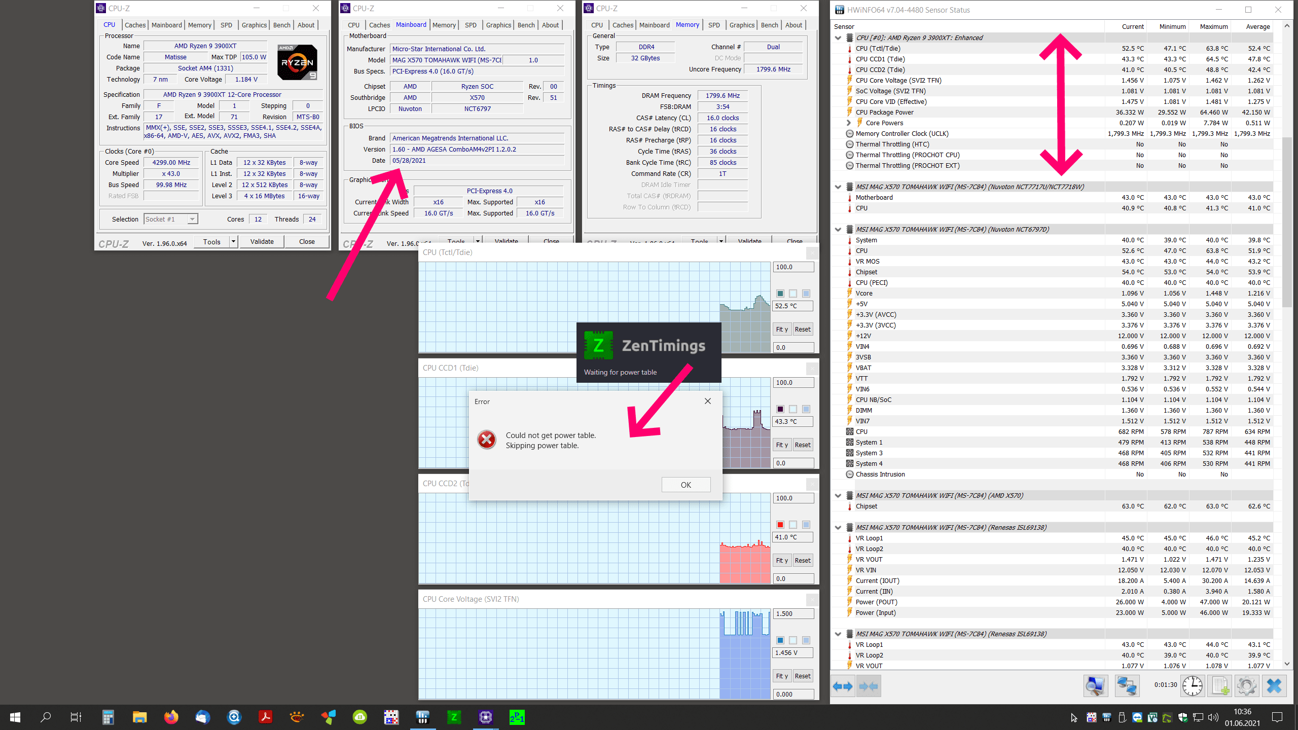Start logging with the sheet plus icon

(1220, 686)
